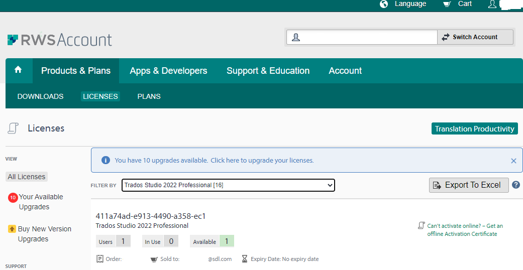Screen dimensions: 523x270
Task: Click the globe Language icon
Action: click(384, 4)
